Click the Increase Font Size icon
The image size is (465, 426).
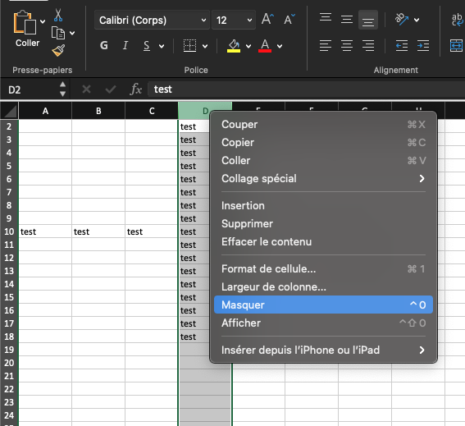(x=267, y=20)
